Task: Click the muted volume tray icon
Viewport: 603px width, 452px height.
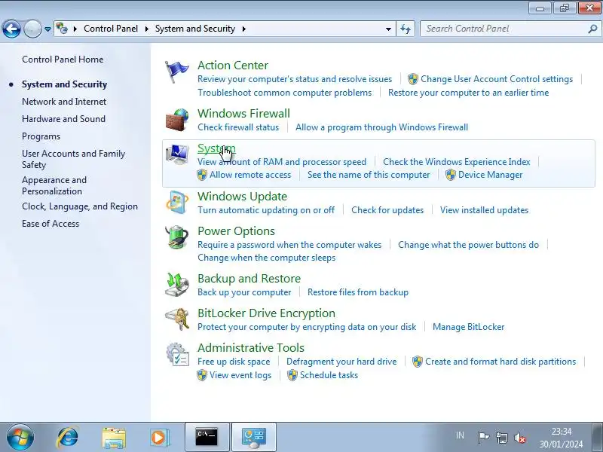Action: point(520,438)
